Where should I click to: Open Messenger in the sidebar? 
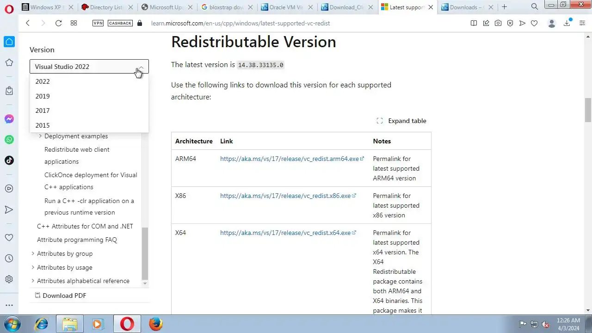pos(9,119)
